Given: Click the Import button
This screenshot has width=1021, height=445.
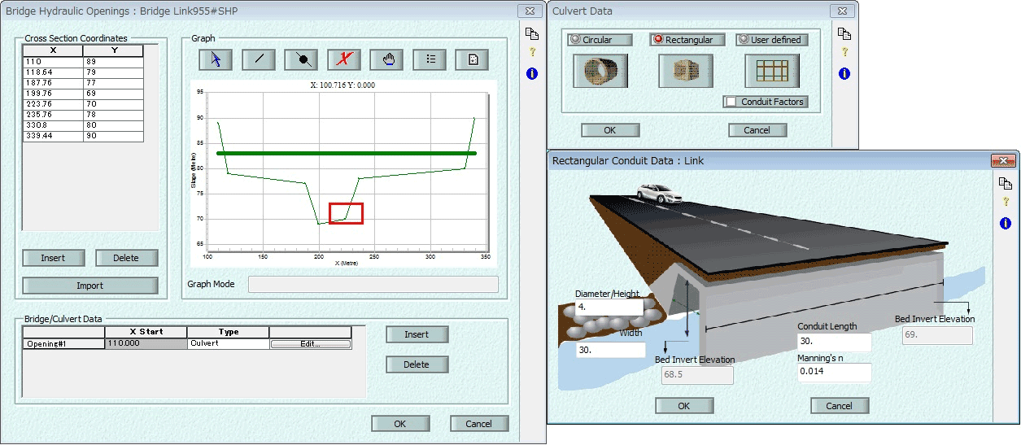Looking at the screenshot, I should tap(89, 286).
